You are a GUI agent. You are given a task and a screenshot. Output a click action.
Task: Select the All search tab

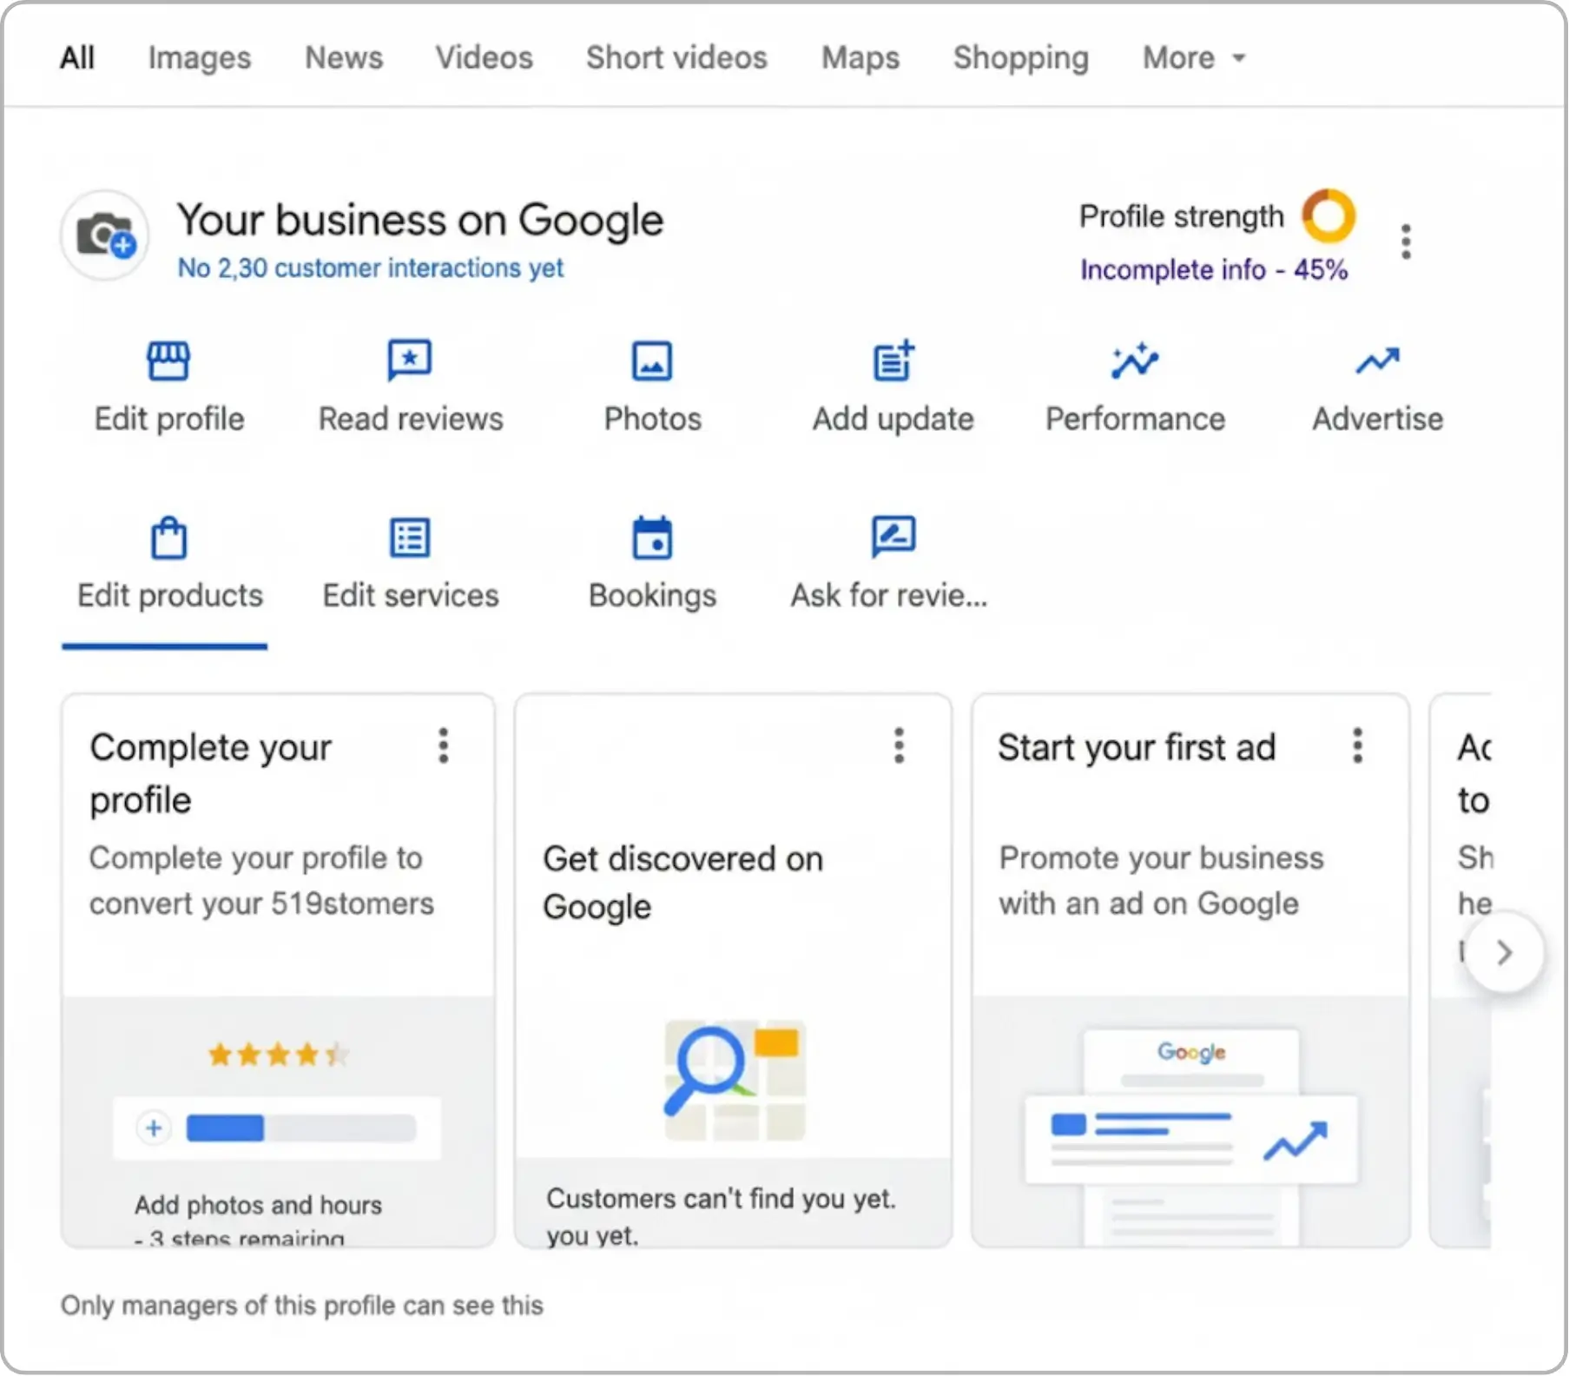coord(77,57)
